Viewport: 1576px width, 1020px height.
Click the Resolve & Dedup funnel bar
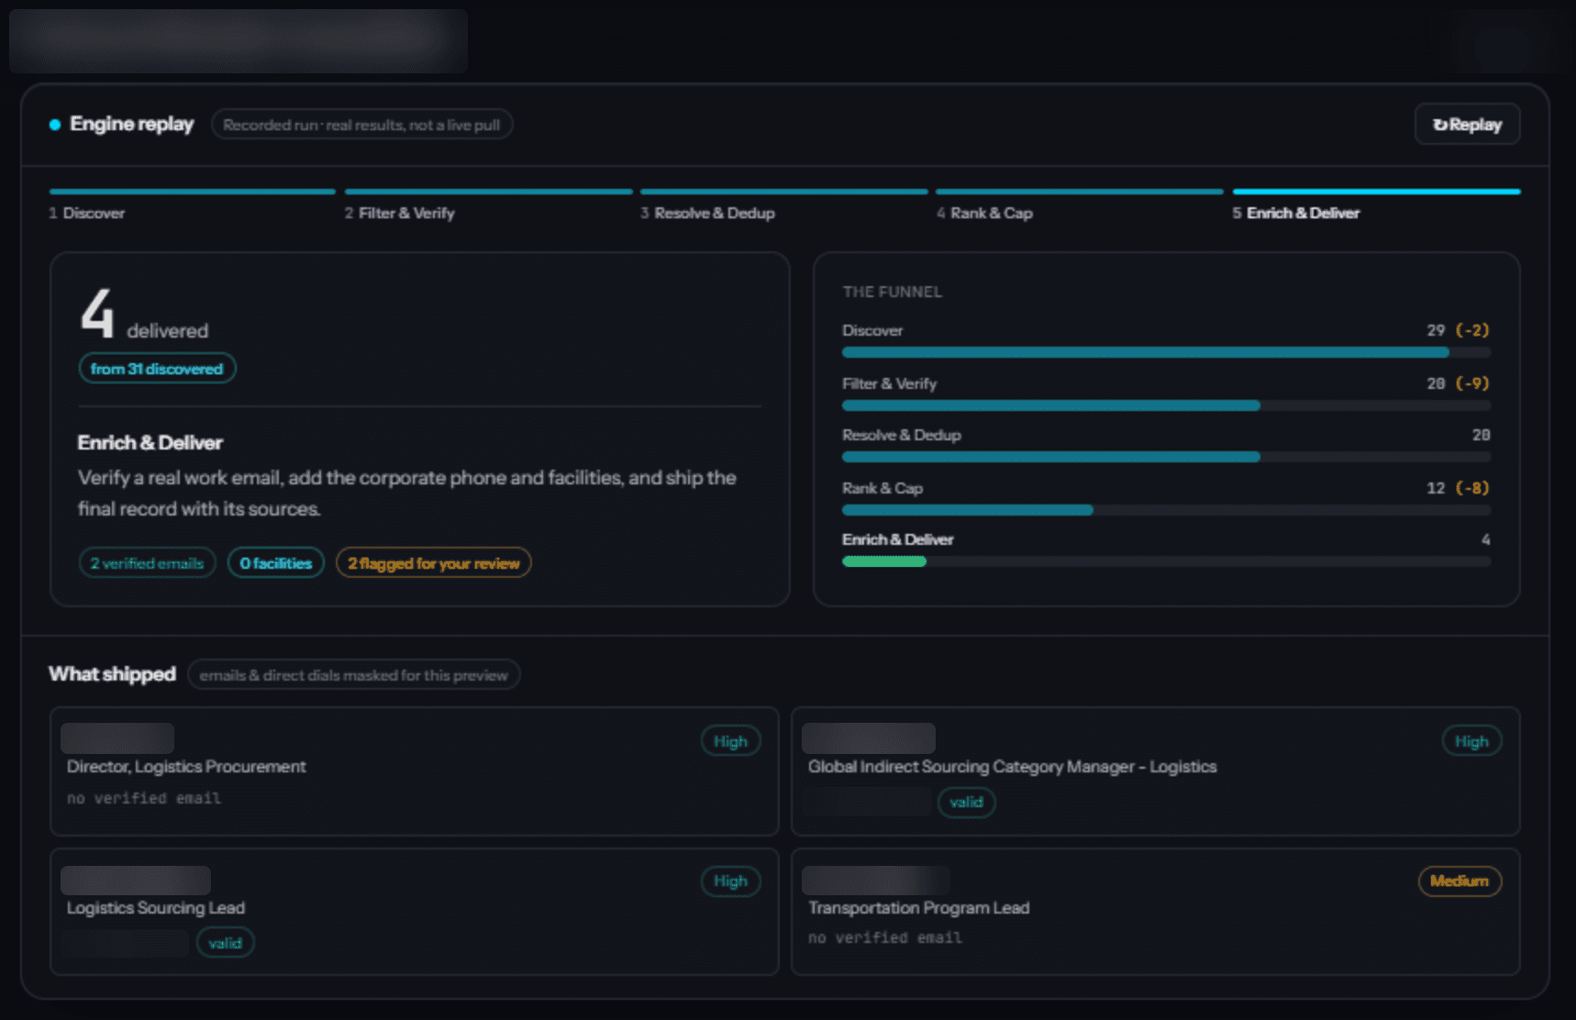1166,457
